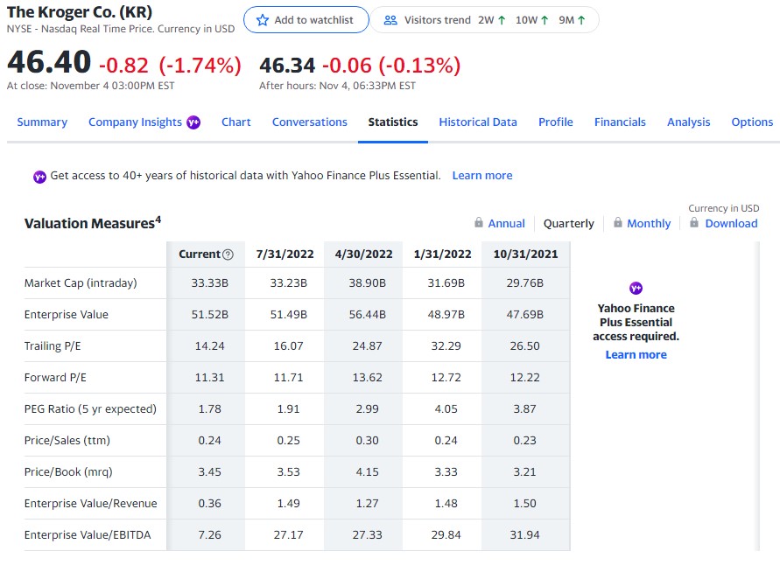
Task: Switch valuation view to Annual
Action: (x=508, y=223)
